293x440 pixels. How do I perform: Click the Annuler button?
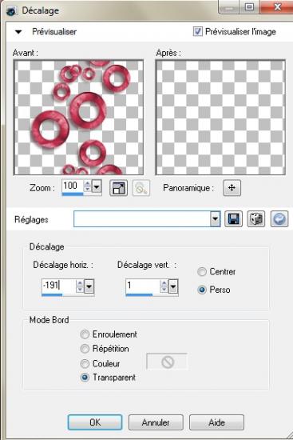pos(156,422)
